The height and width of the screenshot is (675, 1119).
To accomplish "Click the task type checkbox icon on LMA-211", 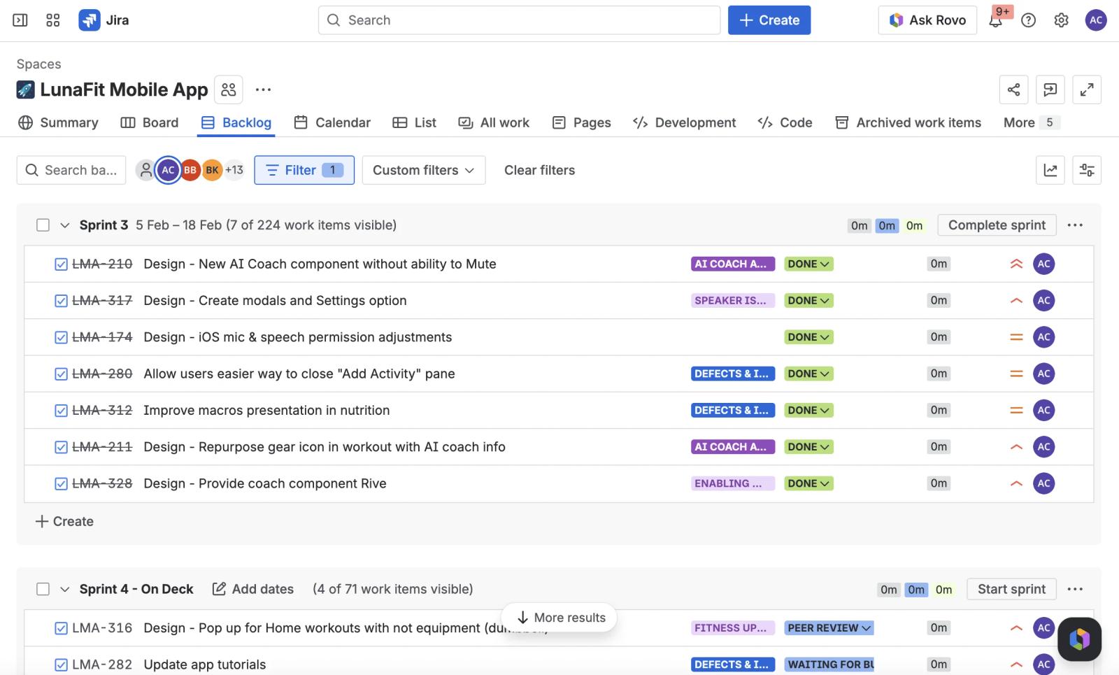I will click(61, 447).
